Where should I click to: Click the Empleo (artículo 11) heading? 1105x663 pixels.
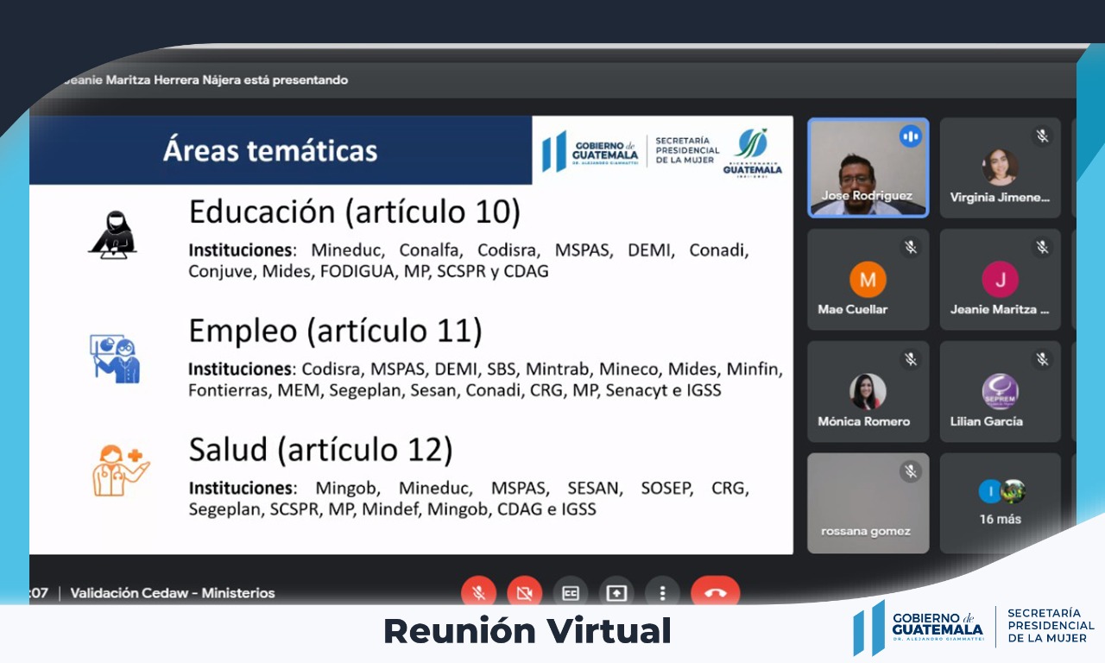[335, 331]
